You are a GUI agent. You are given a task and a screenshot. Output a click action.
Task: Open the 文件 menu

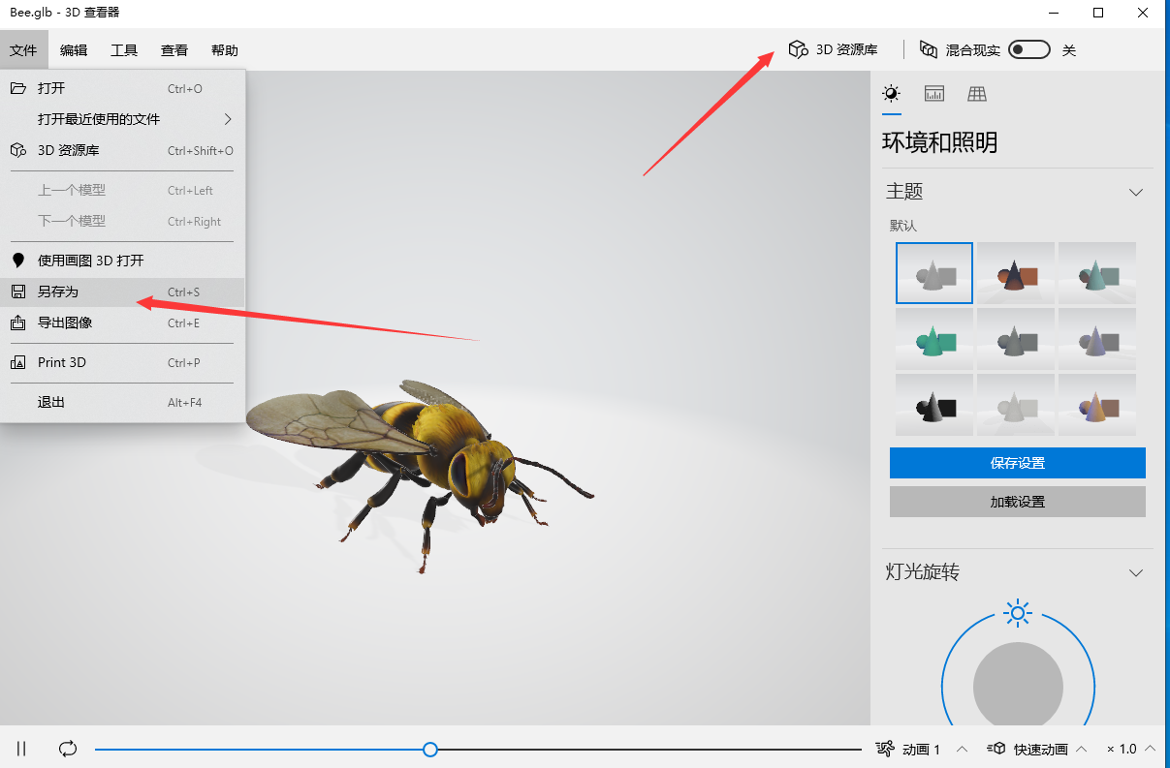pos(23,50)
